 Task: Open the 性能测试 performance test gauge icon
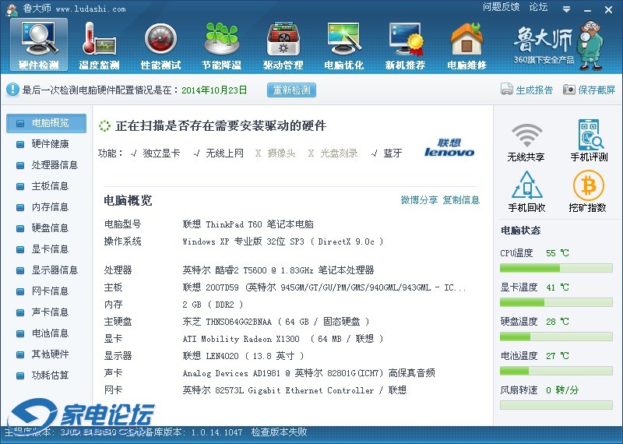tap(161, 44)
